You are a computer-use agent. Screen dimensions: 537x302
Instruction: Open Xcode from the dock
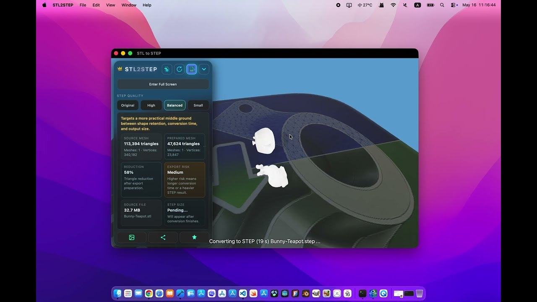click(x=180, y=294)
